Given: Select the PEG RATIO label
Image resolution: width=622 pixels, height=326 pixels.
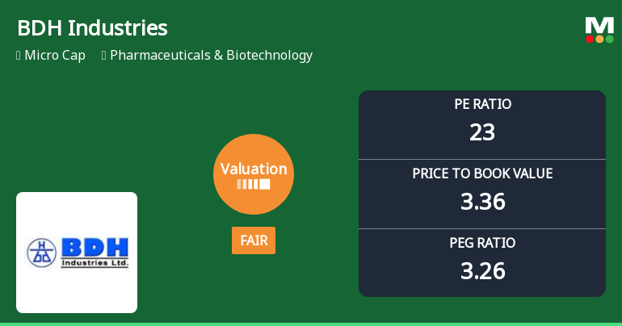Looking at the screenshot, I should pos(482,243).
